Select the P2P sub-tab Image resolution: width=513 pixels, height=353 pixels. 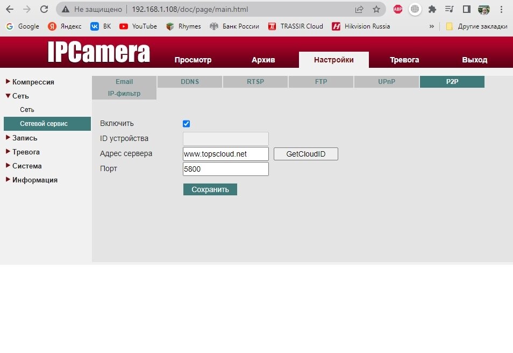(452, 82)
